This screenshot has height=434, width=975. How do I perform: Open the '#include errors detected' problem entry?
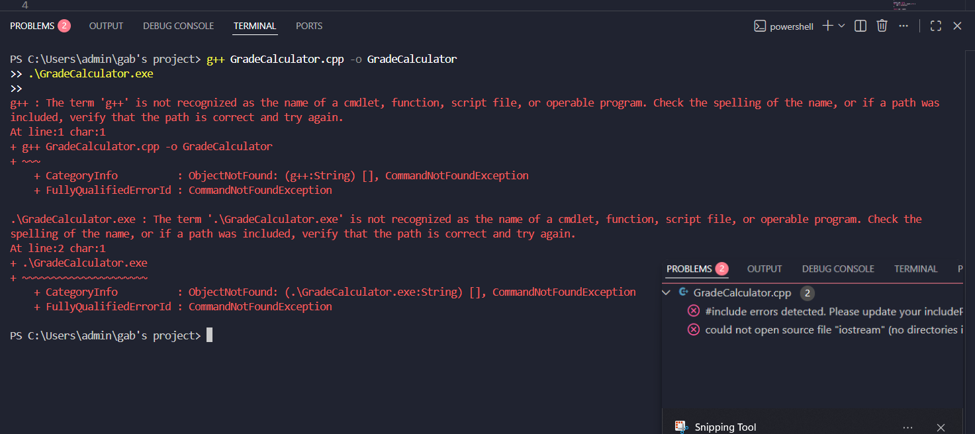click(826, 311)
